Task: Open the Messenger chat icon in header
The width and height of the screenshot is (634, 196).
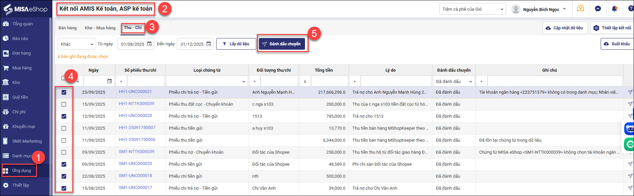Action: 598,9
